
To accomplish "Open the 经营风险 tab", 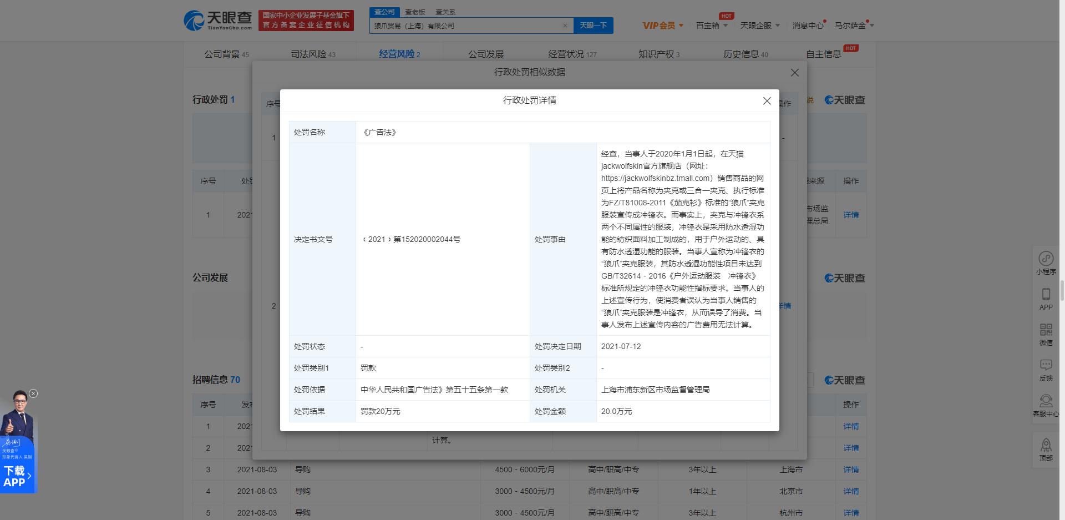I will tap(399, 54).
